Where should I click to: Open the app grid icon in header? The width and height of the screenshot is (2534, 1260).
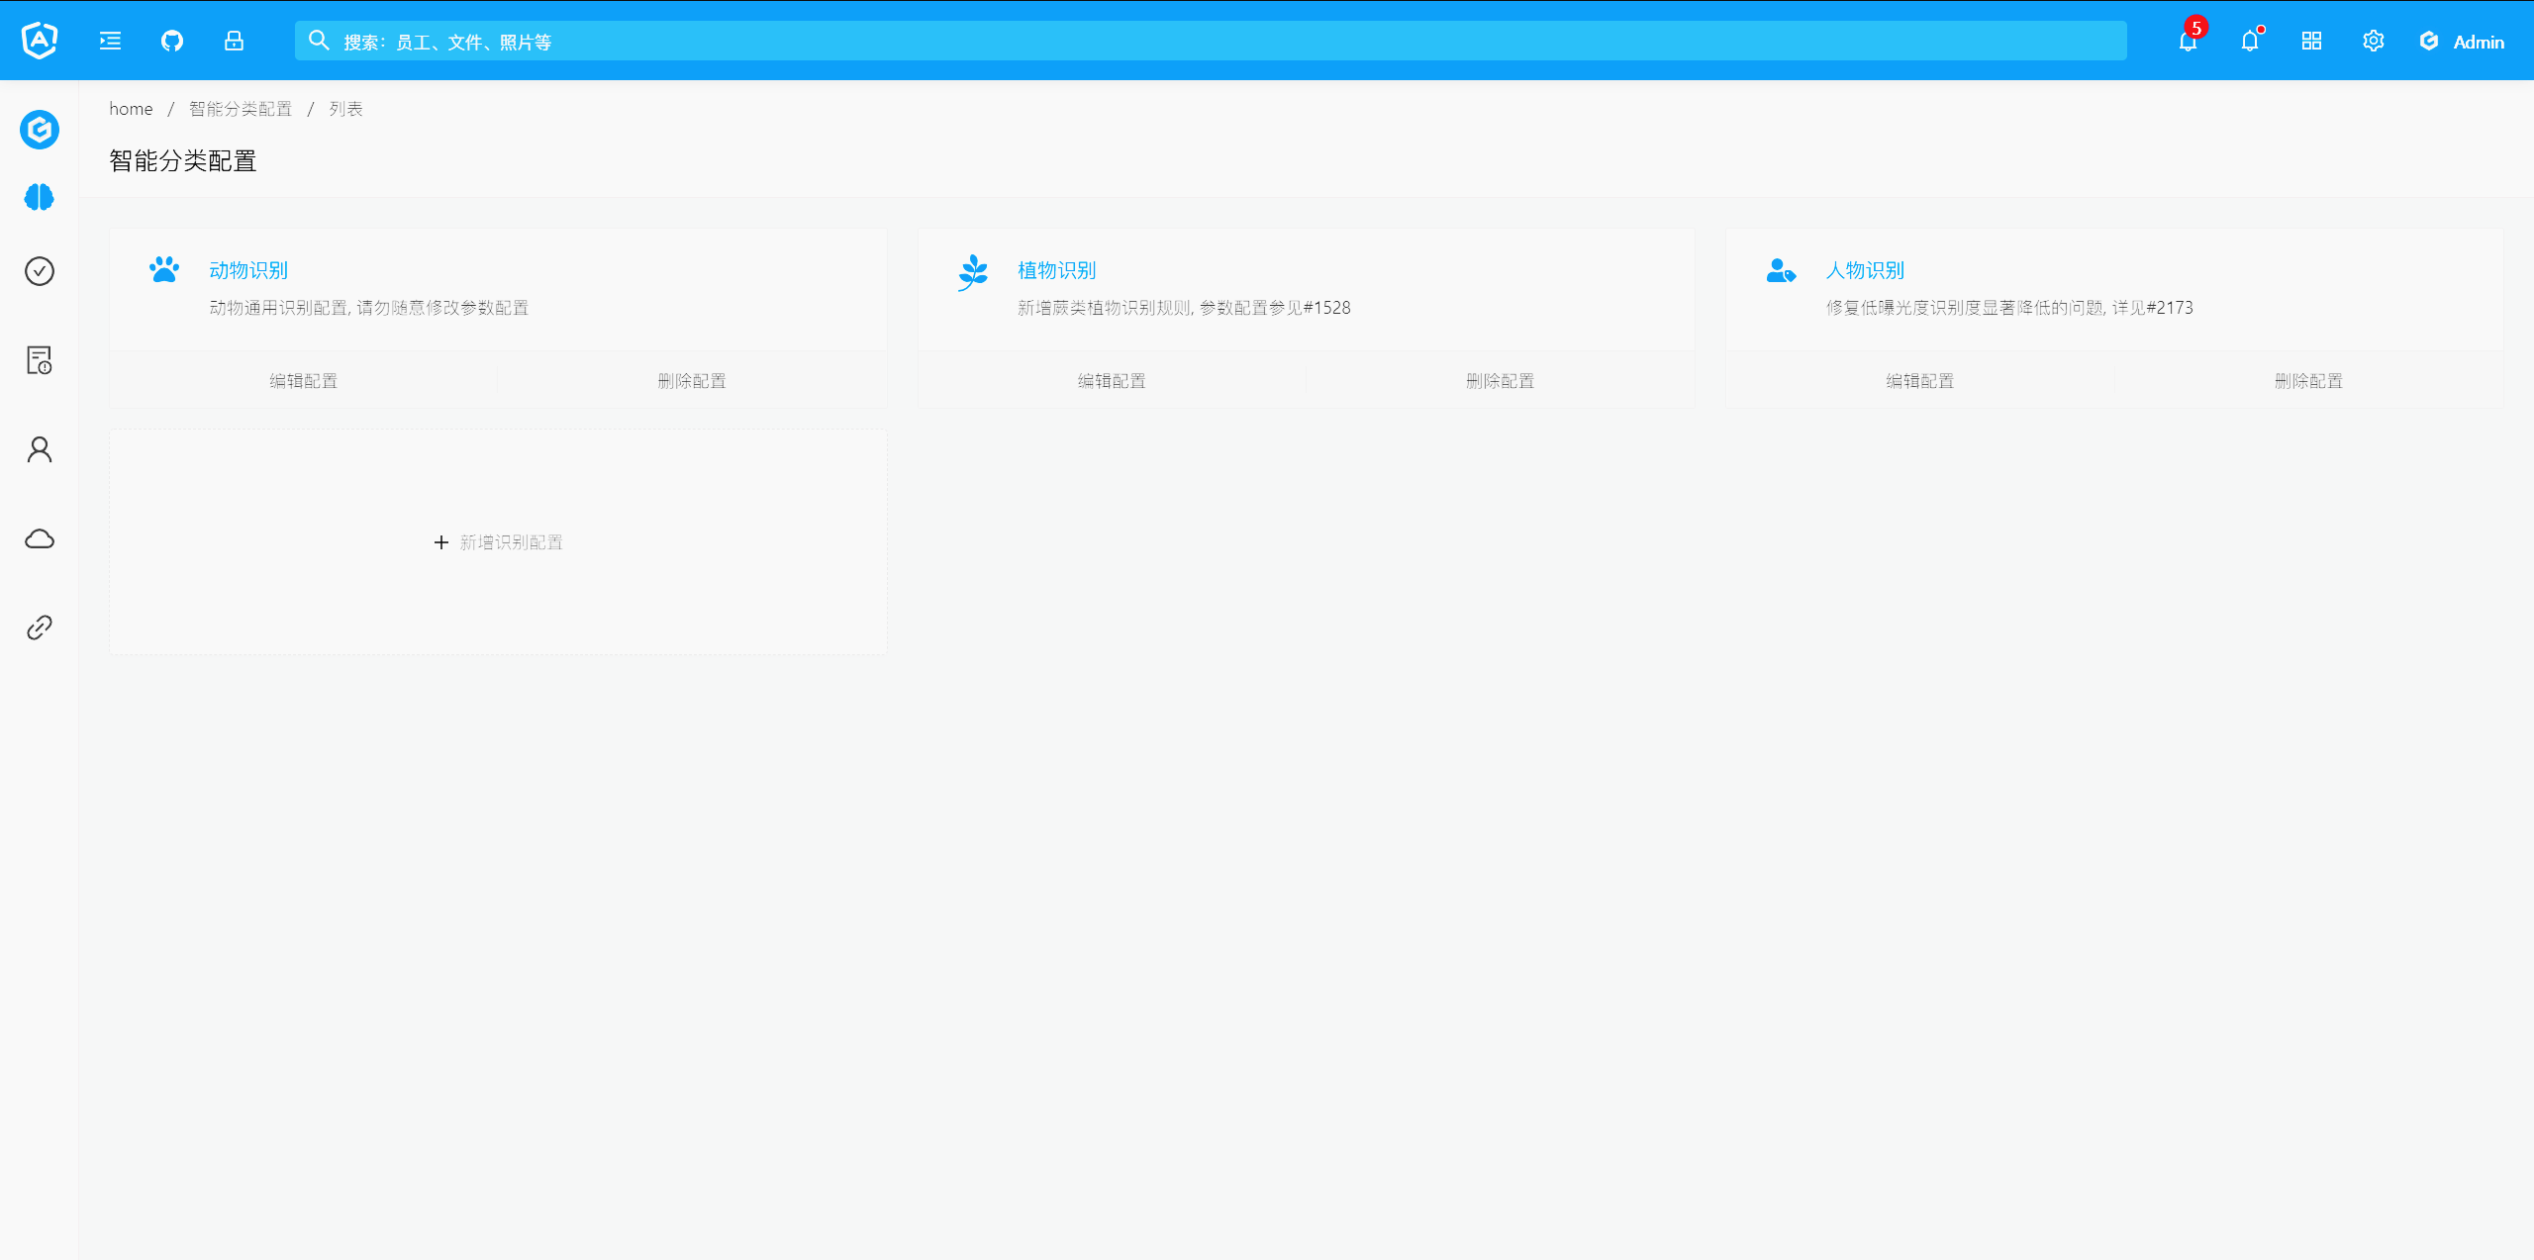(2311, 41)
